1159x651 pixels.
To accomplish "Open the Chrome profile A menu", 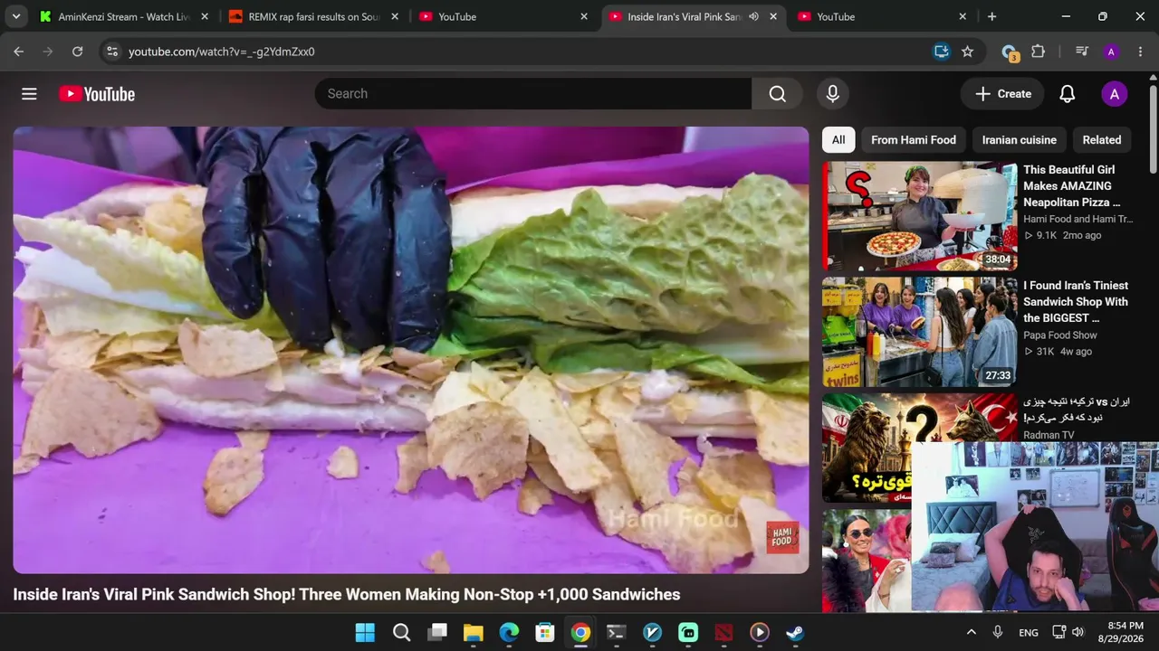I will click(1111, 52).
